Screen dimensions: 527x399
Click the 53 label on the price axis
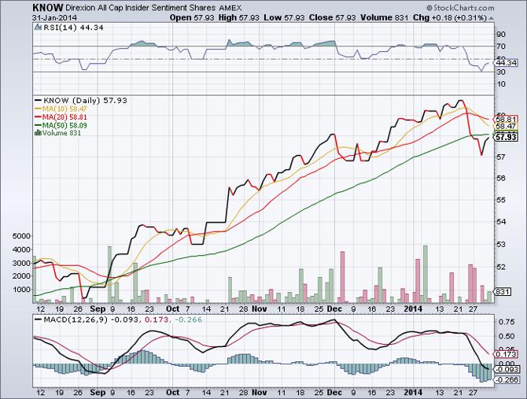coord(501,244)
